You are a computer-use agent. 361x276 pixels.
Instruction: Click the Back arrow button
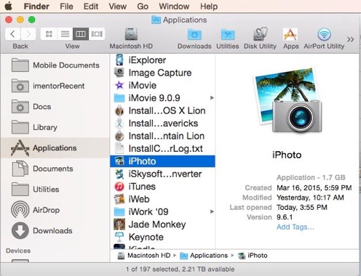tap(12, 34)
